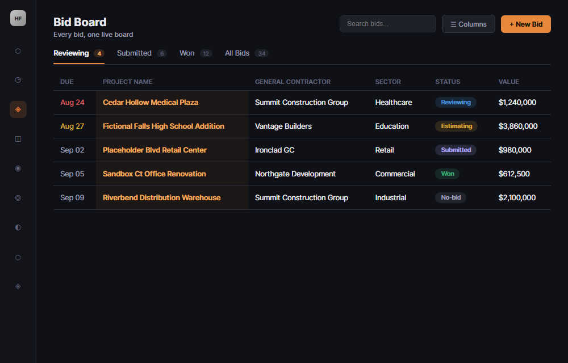This screenshot has width=568, height=363.
Task: Switch to the Submitted tab
Action: 141,53
